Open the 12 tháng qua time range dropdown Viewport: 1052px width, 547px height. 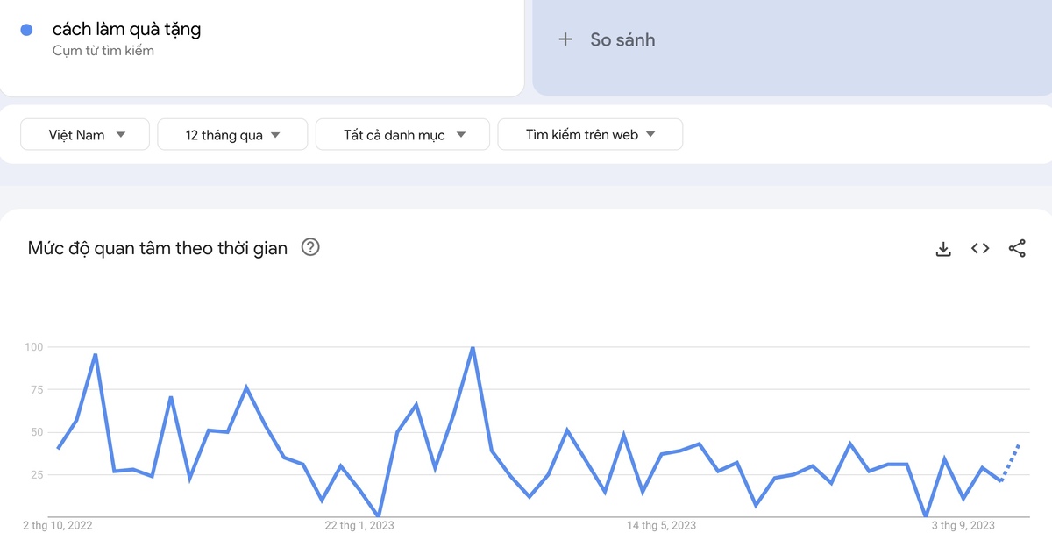232,135
